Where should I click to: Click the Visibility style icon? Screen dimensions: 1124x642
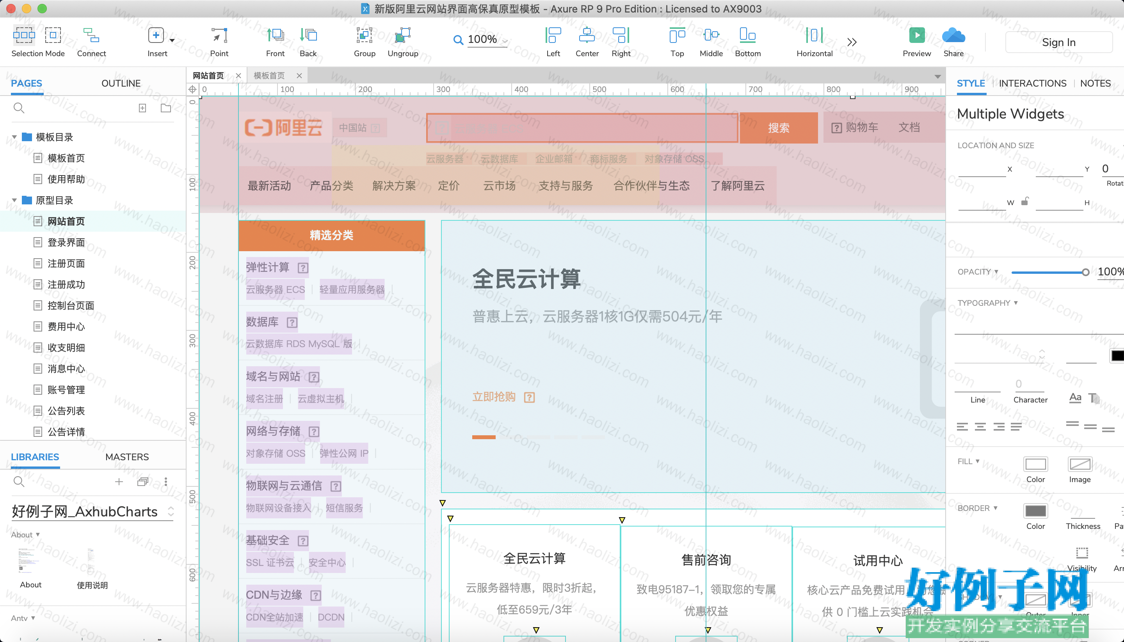(1081, 553)
